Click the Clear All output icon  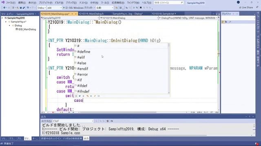tap(108, 121)
